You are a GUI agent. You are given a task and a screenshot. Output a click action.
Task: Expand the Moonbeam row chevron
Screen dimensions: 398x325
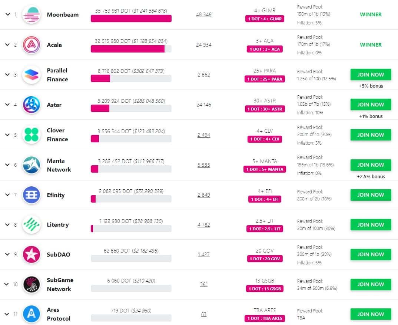[8, 14]
